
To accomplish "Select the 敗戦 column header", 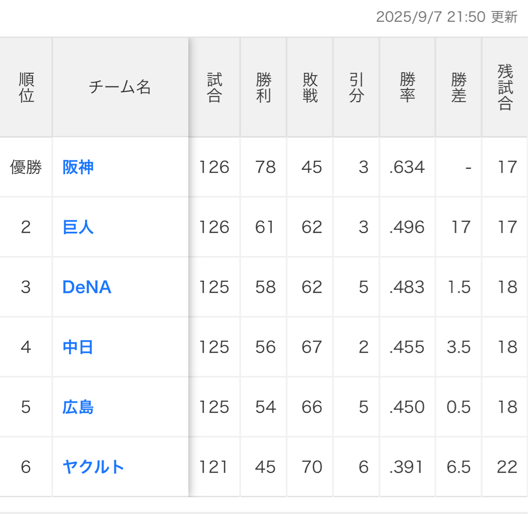I will pyautogui.click(x=310, y=88).
